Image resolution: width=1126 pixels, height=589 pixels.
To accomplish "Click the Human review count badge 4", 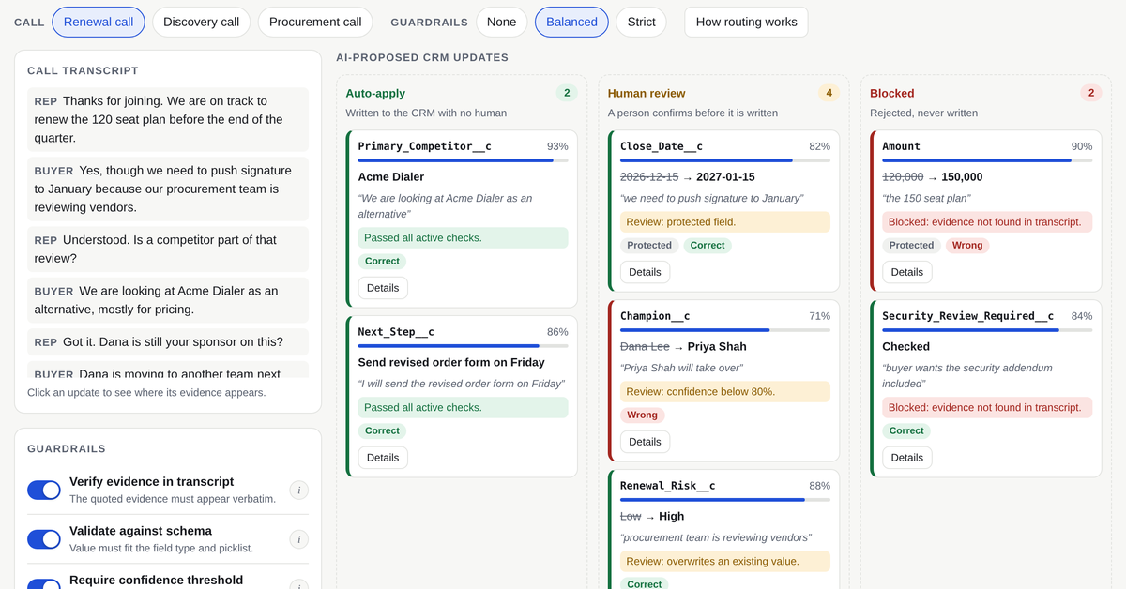I will point(829,93).
